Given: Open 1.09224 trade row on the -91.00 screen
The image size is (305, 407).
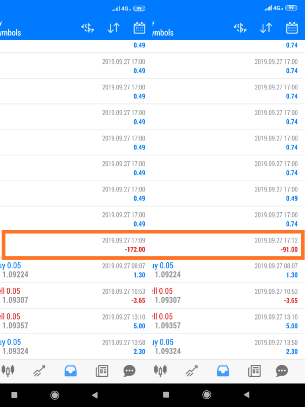Looking at the screenshot, I should [229, 270].
